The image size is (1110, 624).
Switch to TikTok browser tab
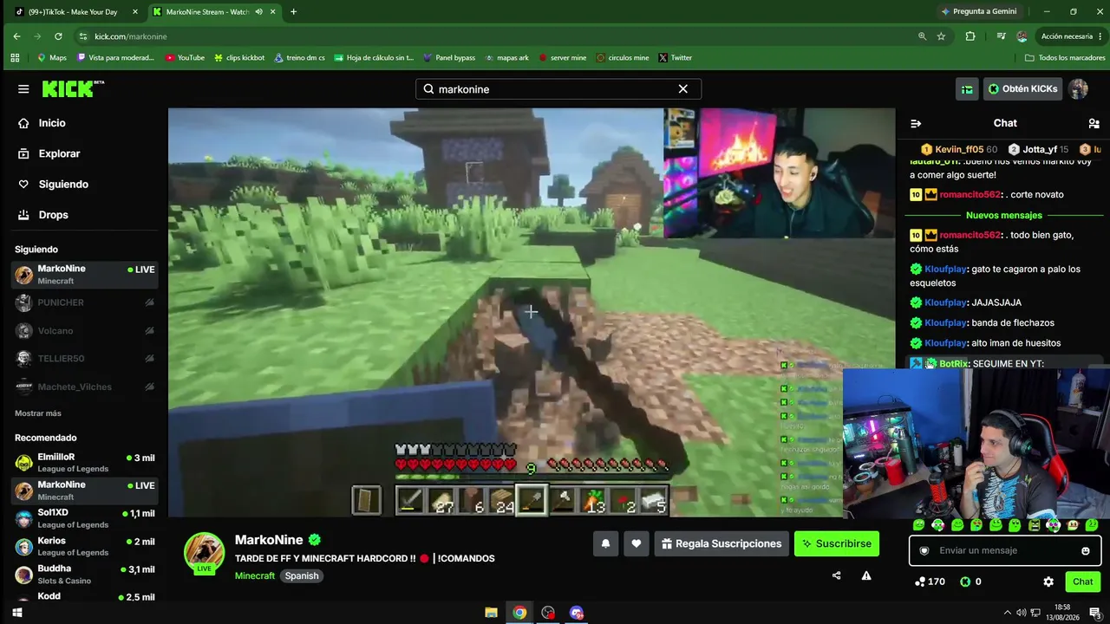[x=76, y=12]
